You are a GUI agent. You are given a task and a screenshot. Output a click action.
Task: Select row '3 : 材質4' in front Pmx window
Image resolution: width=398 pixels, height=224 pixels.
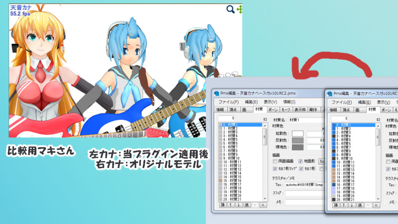(354, 136)
